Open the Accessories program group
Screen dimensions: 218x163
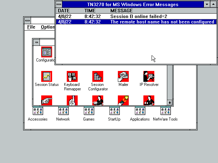tap(38, 111)
